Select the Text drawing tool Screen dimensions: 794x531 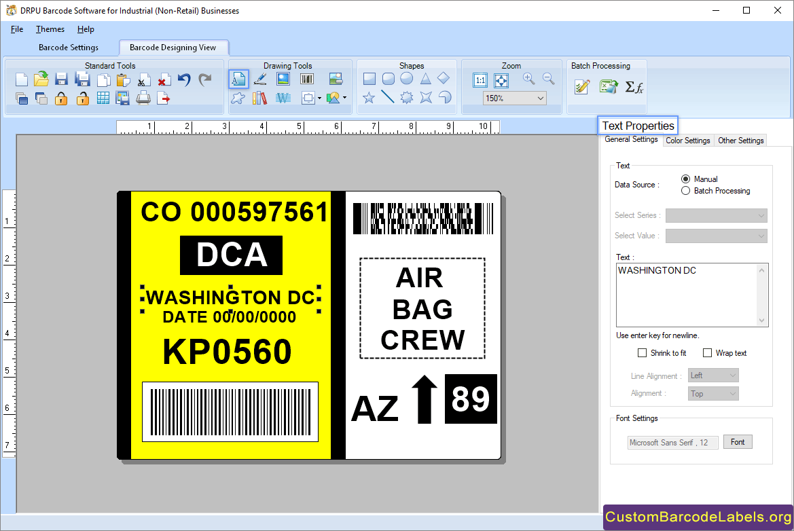coord(238,79)
